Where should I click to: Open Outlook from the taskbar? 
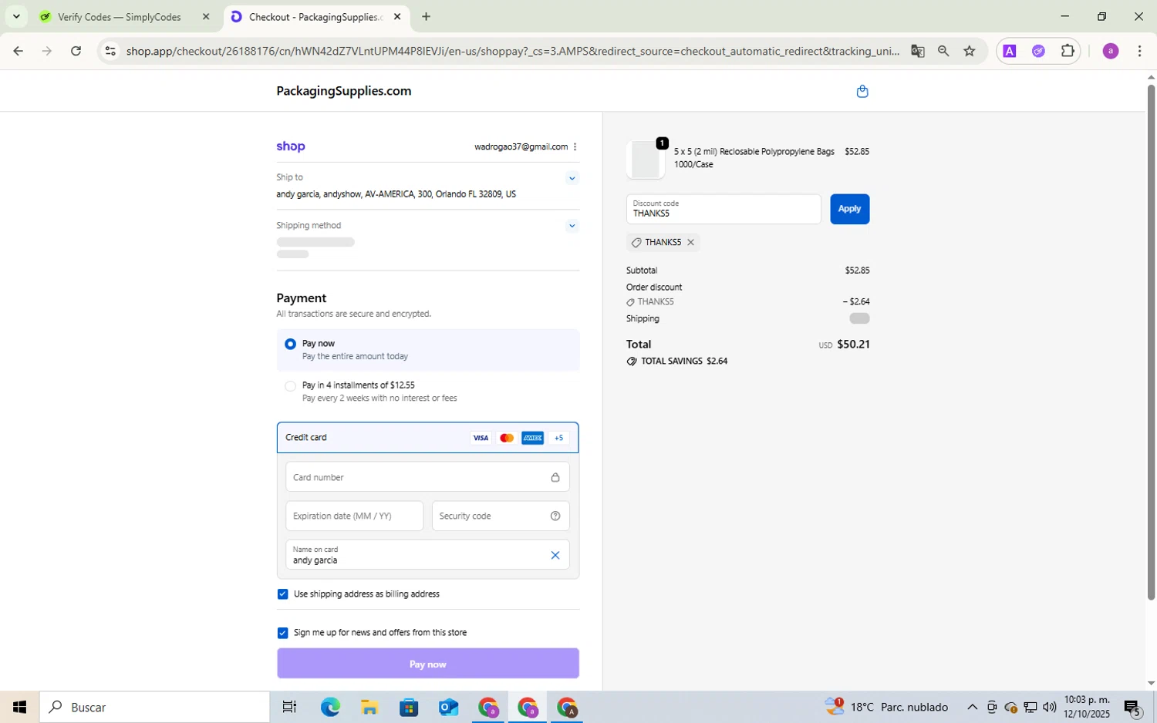pyautogui.click(x=448, y=708)
